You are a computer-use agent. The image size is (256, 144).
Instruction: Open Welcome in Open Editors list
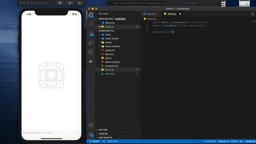coord(118,23)
